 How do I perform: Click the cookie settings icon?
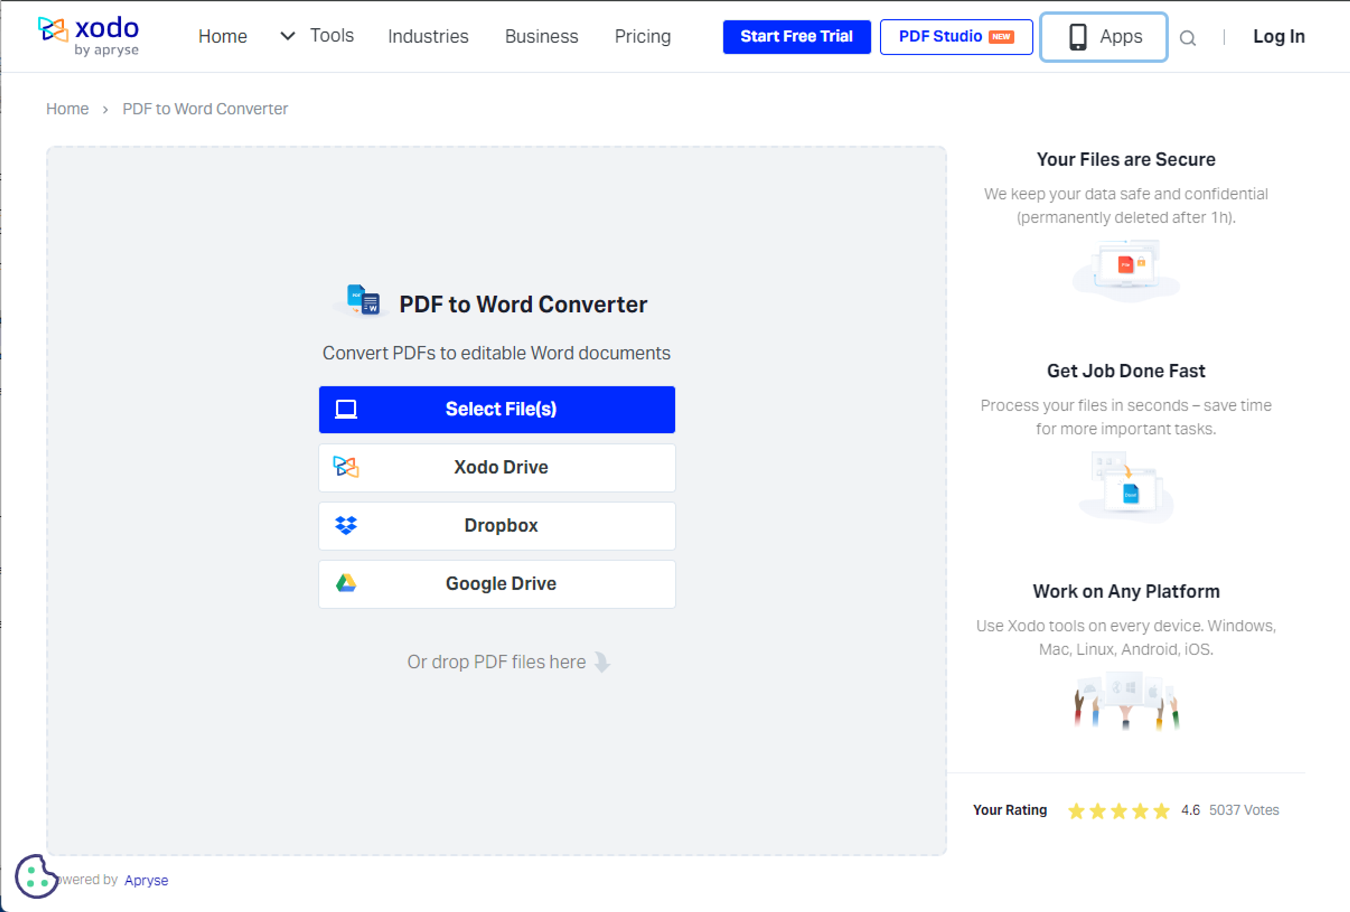pos(36,876)
